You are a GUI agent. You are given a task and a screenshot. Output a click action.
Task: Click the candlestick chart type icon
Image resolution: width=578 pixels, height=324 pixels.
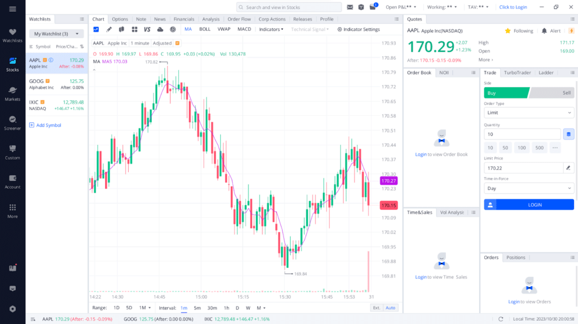pyautogui.click(x=121, y=29)
